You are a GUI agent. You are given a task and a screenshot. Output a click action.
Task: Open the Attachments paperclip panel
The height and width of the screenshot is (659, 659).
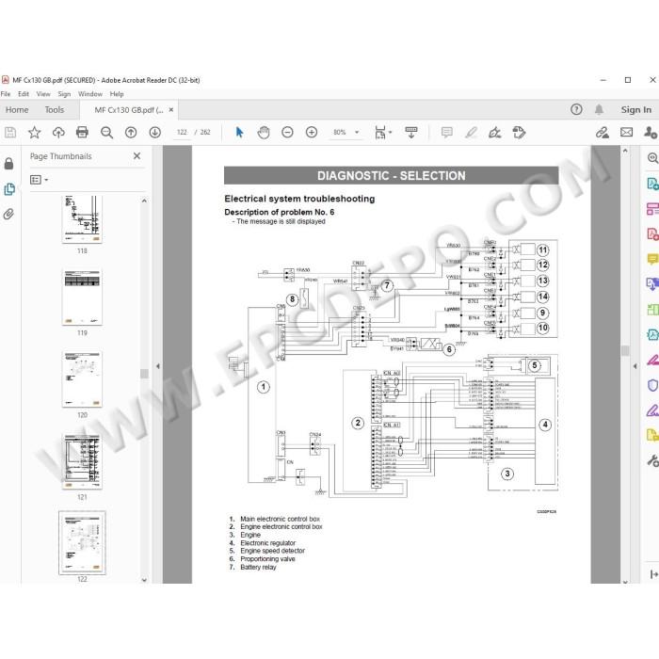click(x=8, y=215)
